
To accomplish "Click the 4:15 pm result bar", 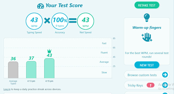I will 49,68.
